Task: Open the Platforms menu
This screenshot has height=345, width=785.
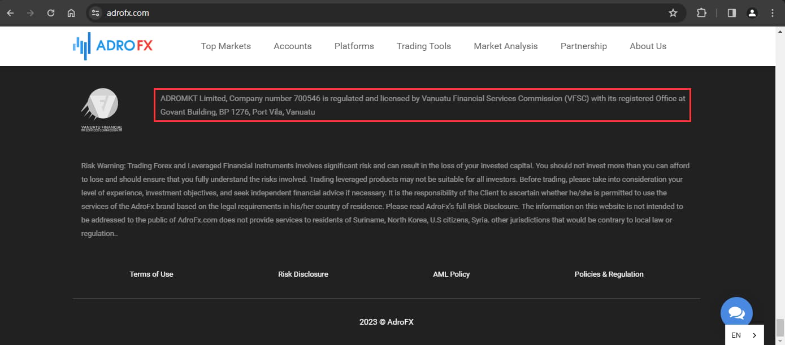Action: pos(354,46)
